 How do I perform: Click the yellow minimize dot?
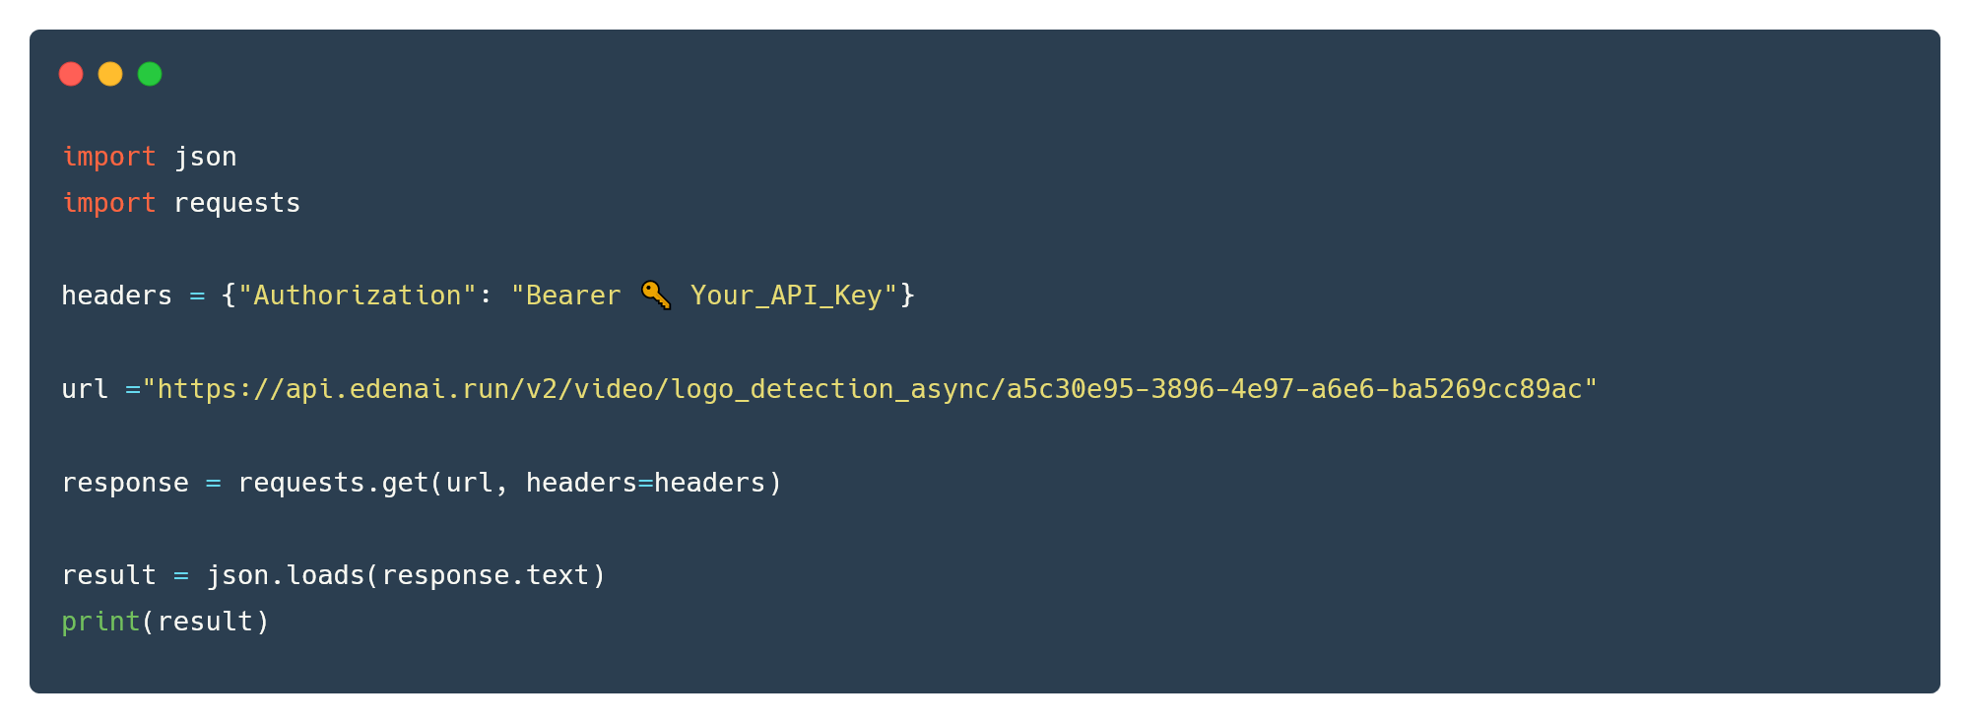(110, 74)
